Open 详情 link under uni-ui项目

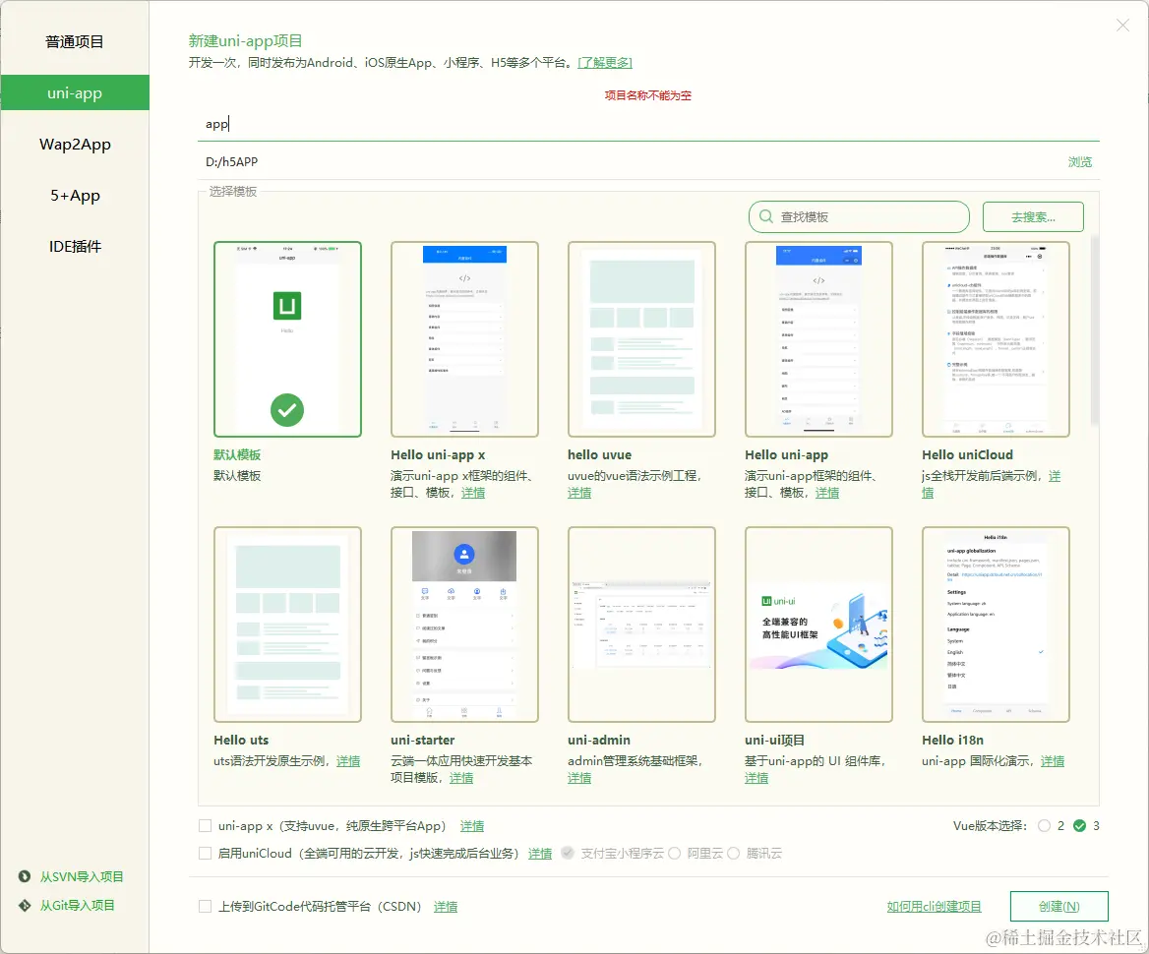756,777
